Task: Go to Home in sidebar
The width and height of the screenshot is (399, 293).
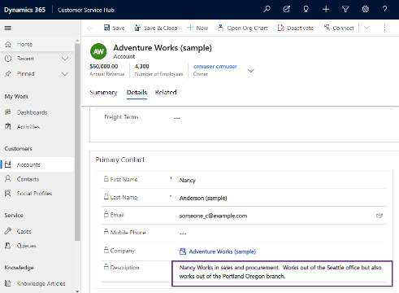Action: click(x=37, y=44)
